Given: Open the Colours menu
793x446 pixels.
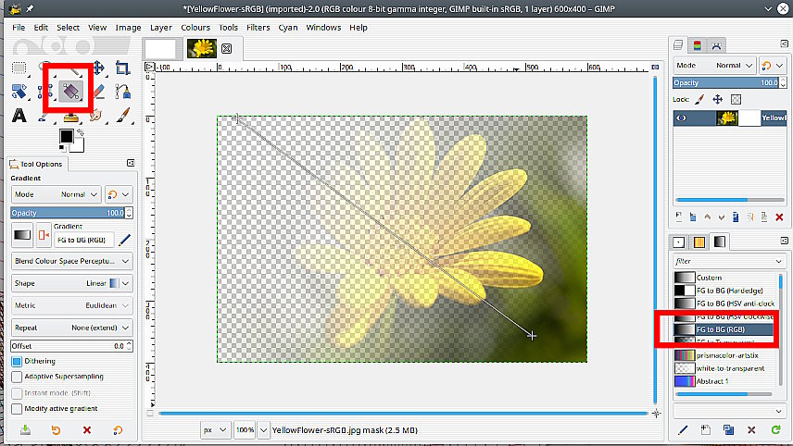Looking at the screenshot, I should (195, 28).
